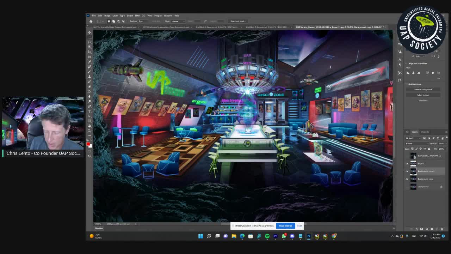Select the Clone Stamp tool
The width and height of the screenshot is (451, 254).
click(x=89, y=77)
